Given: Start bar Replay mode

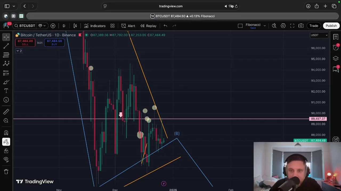Looking at the screenshot, I should point(148,26).
